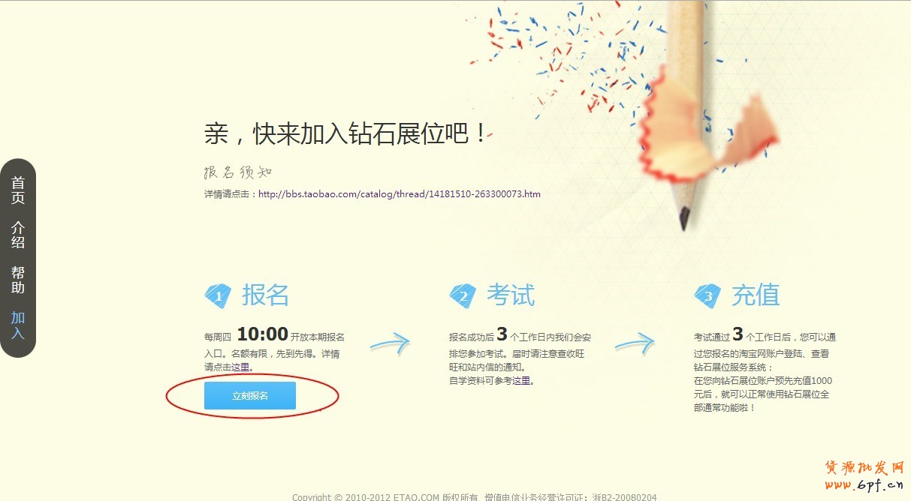Click the 考试 step heading

pos(511,295)
